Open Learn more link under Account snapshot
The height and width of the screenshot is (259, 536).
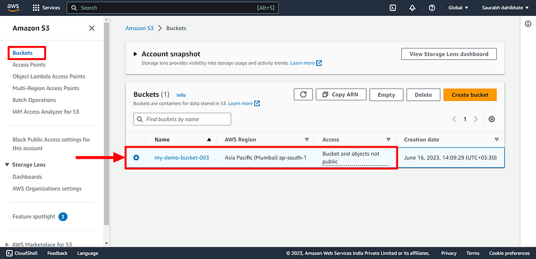coord(306,63)
